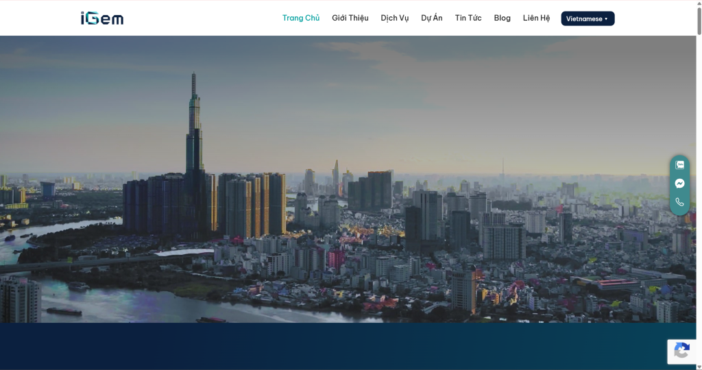
Task: Open the Giới Thiệu page
Action: tap(350, 18)
